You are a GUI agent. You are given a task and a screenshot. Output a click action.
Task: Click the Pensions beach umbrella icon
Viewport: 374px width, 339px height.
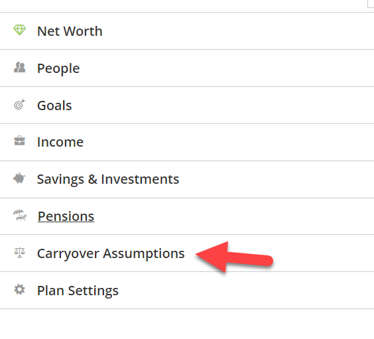coord(20,215)
